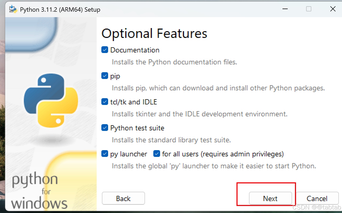Click the Optional Features heading
Viewport: 342px width, 213px height.
(x=154, y=34)
